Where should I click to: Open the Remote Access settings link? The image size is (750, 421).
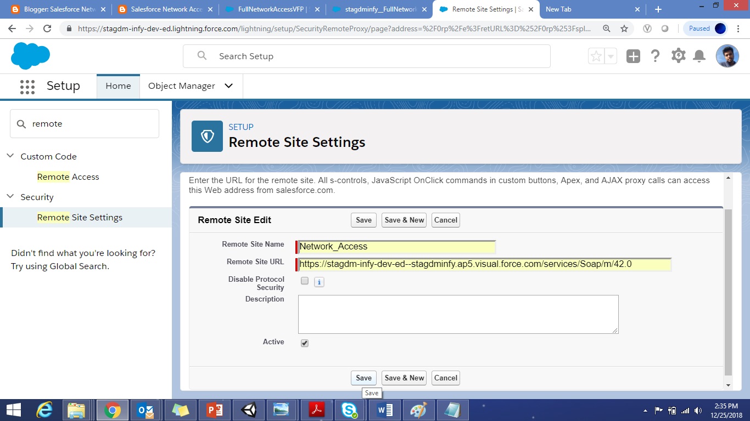pos(68,177)
